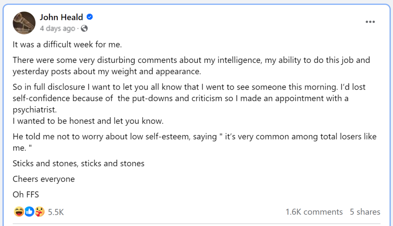Open the three-dot post options menu
393x226 pixels.
(x=370, y=22)
